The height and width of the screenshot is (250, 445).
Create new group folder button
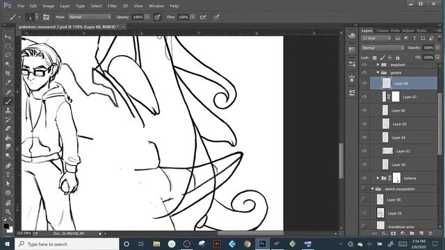click(412, 233)
